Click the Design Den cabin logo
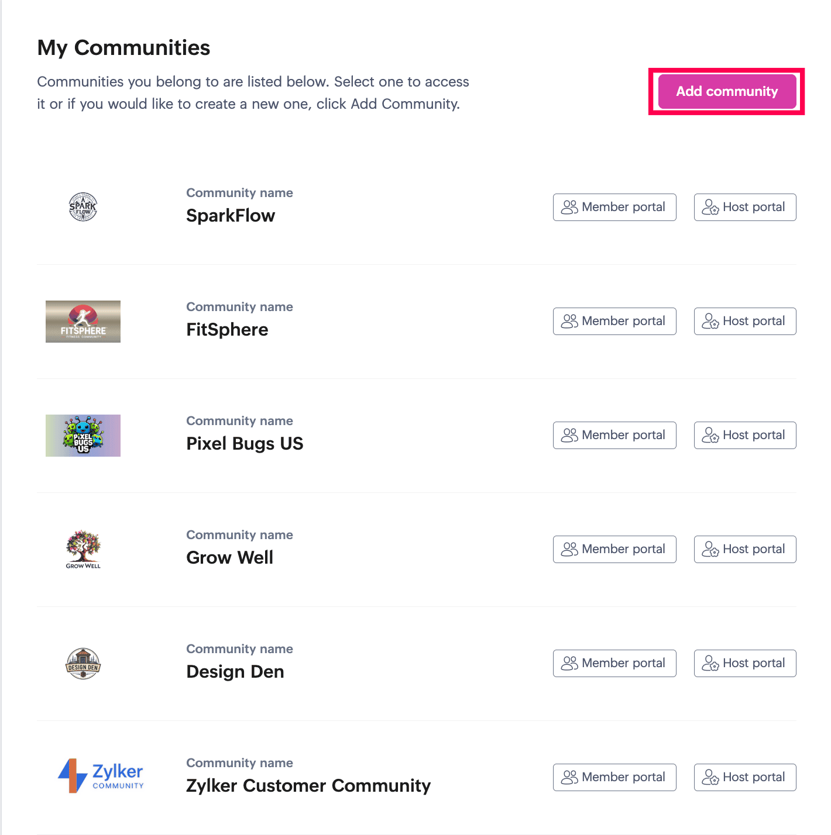This screenshot has height=835, width=831. 83,664
